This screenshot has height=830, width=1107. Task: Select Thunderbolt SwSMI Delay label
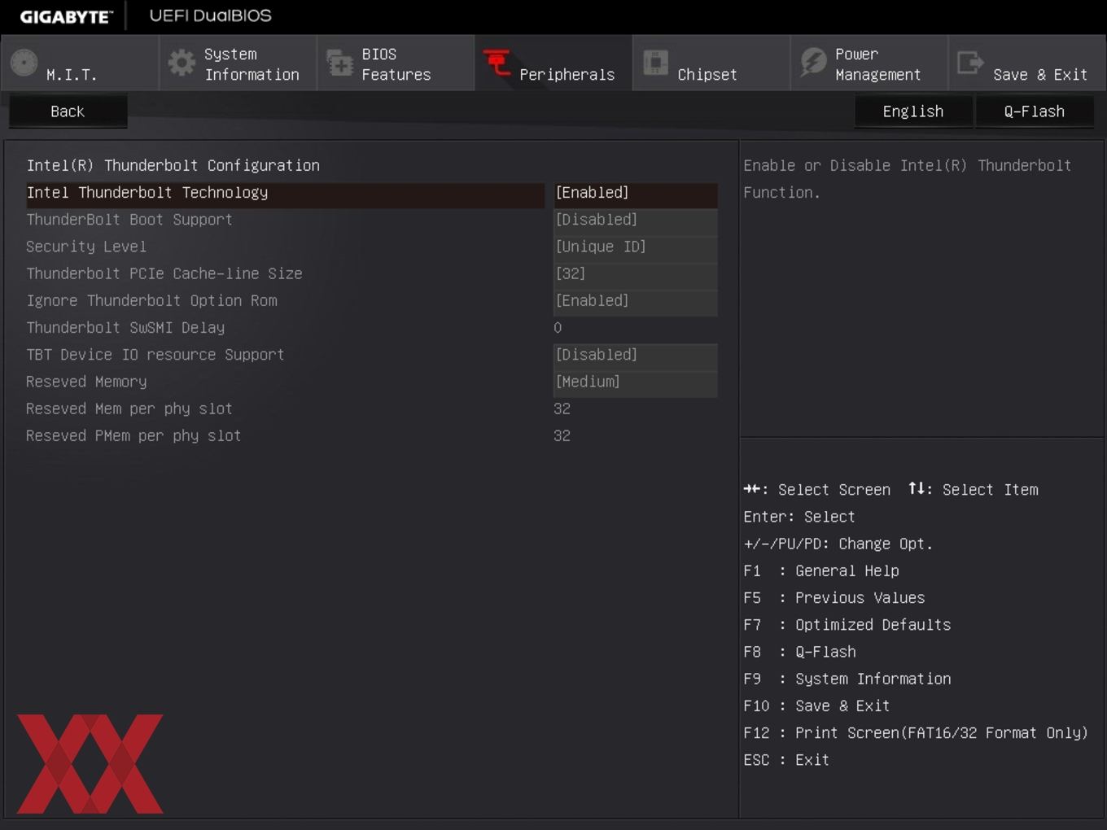(125, 328)
